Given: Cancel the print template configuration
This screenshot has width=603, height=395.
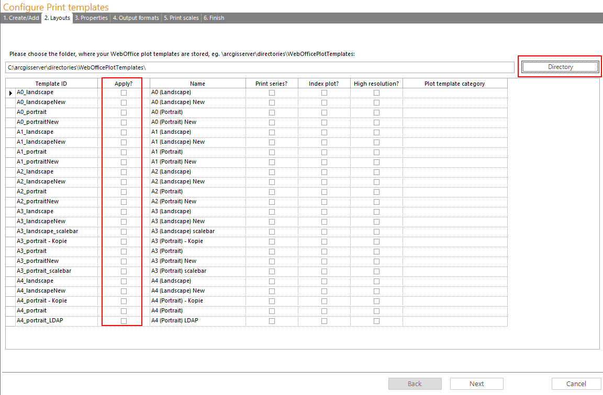Looking at the screenshot, I should point(576,384).
